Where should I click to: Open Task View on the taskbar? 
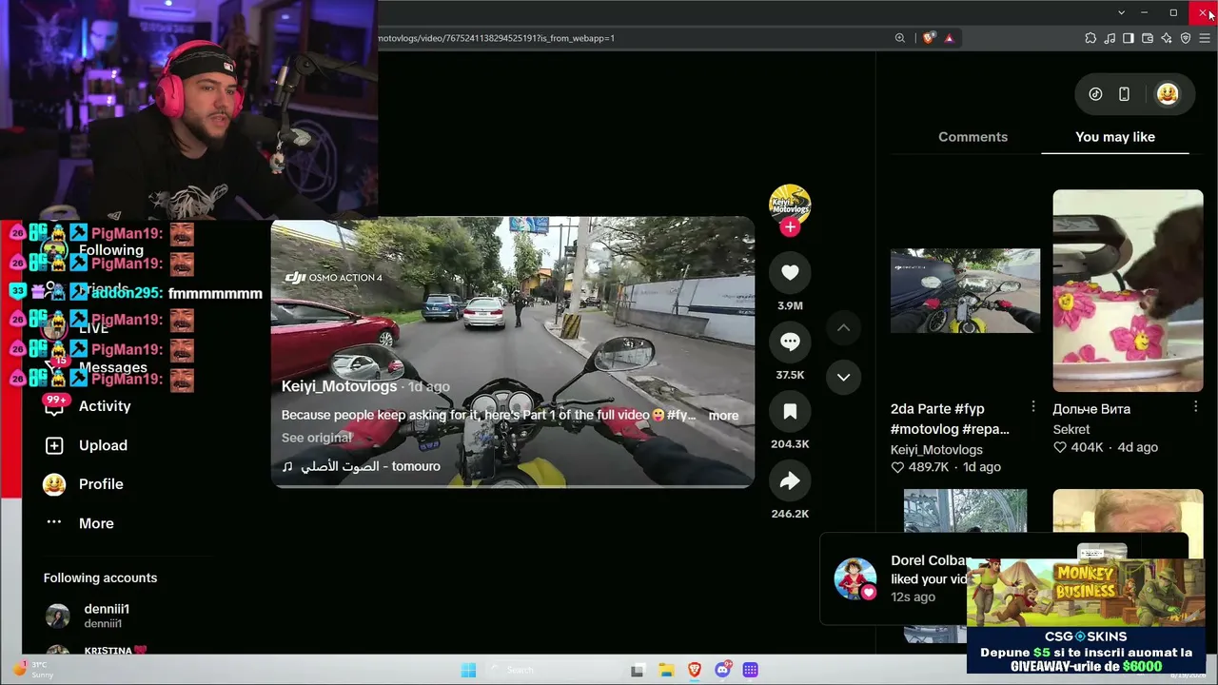point(637,670)
